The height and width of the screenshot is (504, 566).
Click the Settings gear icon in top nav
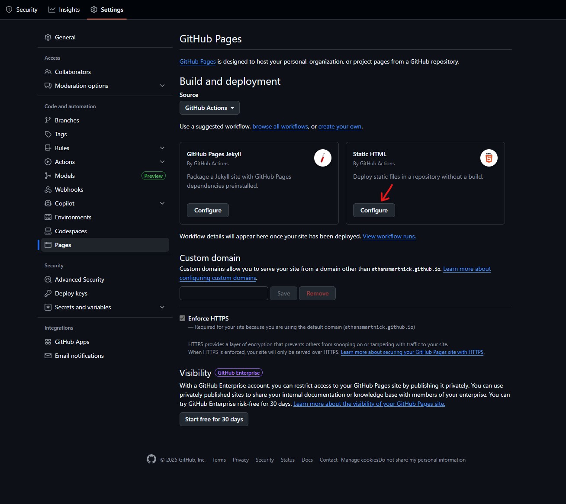(94, 10)
